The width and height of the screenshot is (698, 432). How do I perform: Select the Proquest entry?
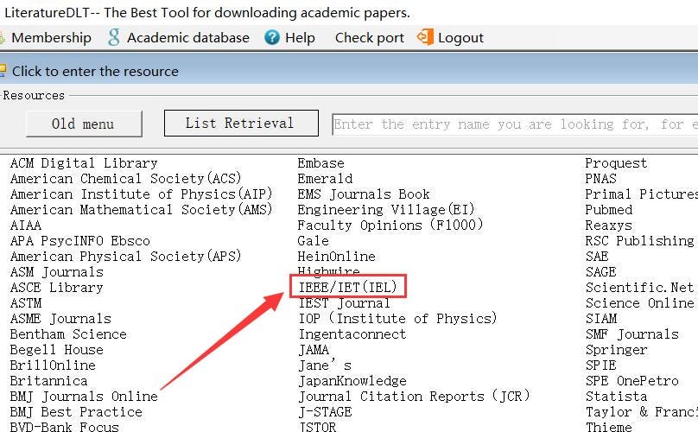[616, 163]
